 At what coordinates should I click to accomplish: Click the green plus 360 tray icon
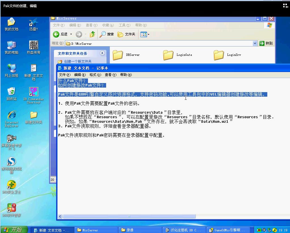275,230
